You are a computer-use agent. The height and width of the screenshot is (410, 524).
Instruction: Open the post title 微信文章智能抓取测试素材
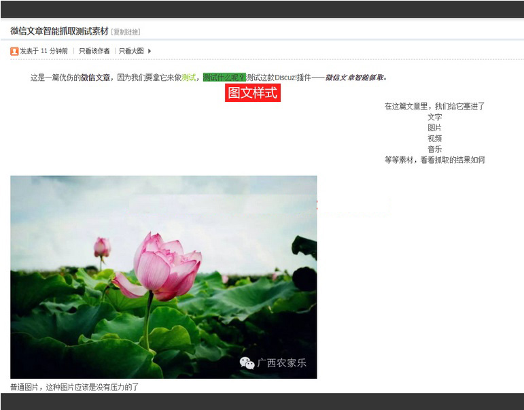tap(59, 31)
